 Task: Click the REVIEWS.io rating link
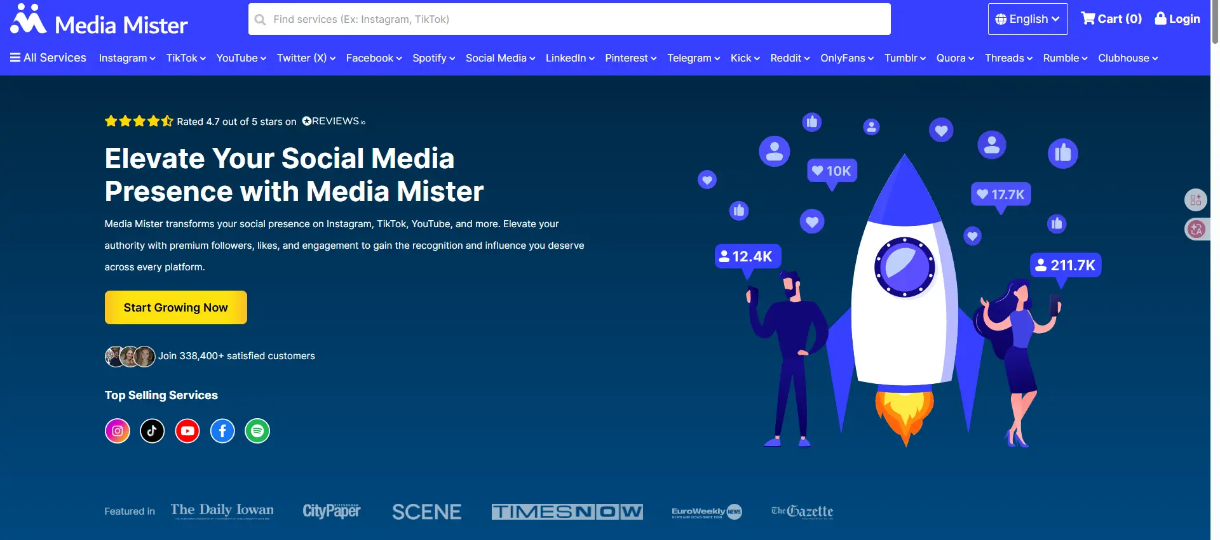pyautogui.click(x=334, y=121)
